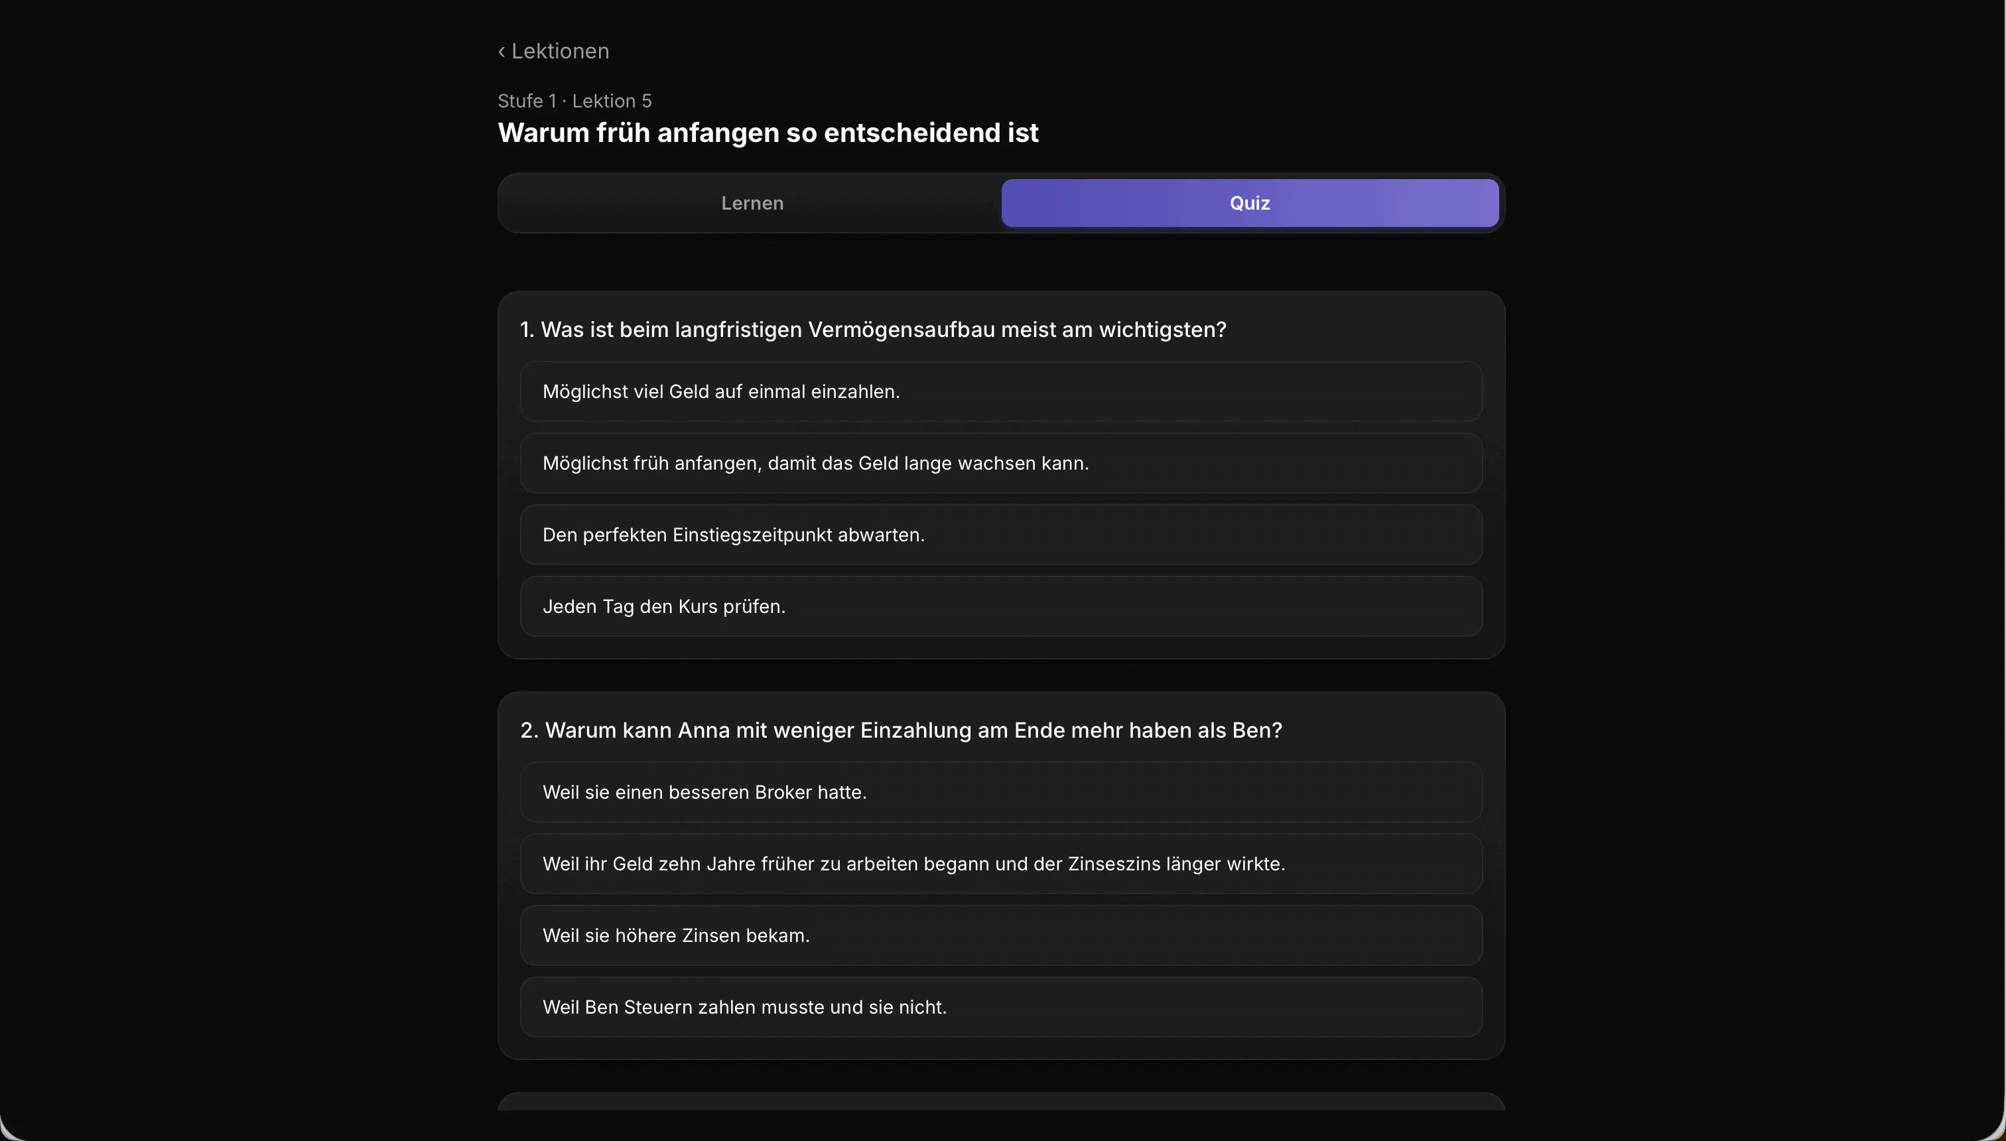Screen dimensions: 2006x1141
Task: Choose 'Jeden Tag den Kurs prüfen' answer
Action: pyautogui.click(x=1002, y=606)
